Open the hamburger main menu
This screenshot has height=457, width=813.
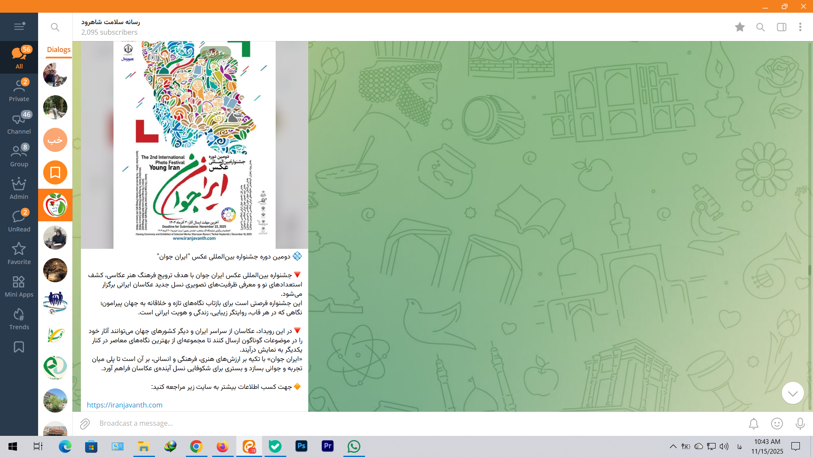tap(19, 27)
